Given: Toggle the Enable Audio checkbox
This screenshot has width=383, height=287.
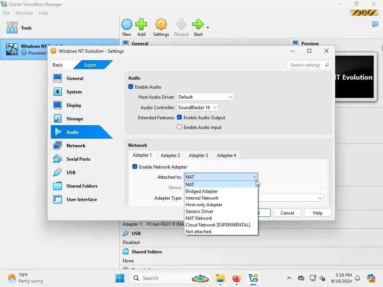Looking at the screenshot, I should 131,87.
